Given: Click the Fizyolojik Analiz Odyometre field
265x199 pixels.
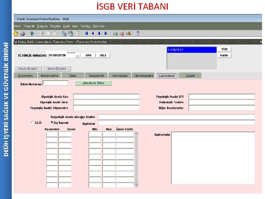Looking at the screenshot, I should (x=106, y=108).
